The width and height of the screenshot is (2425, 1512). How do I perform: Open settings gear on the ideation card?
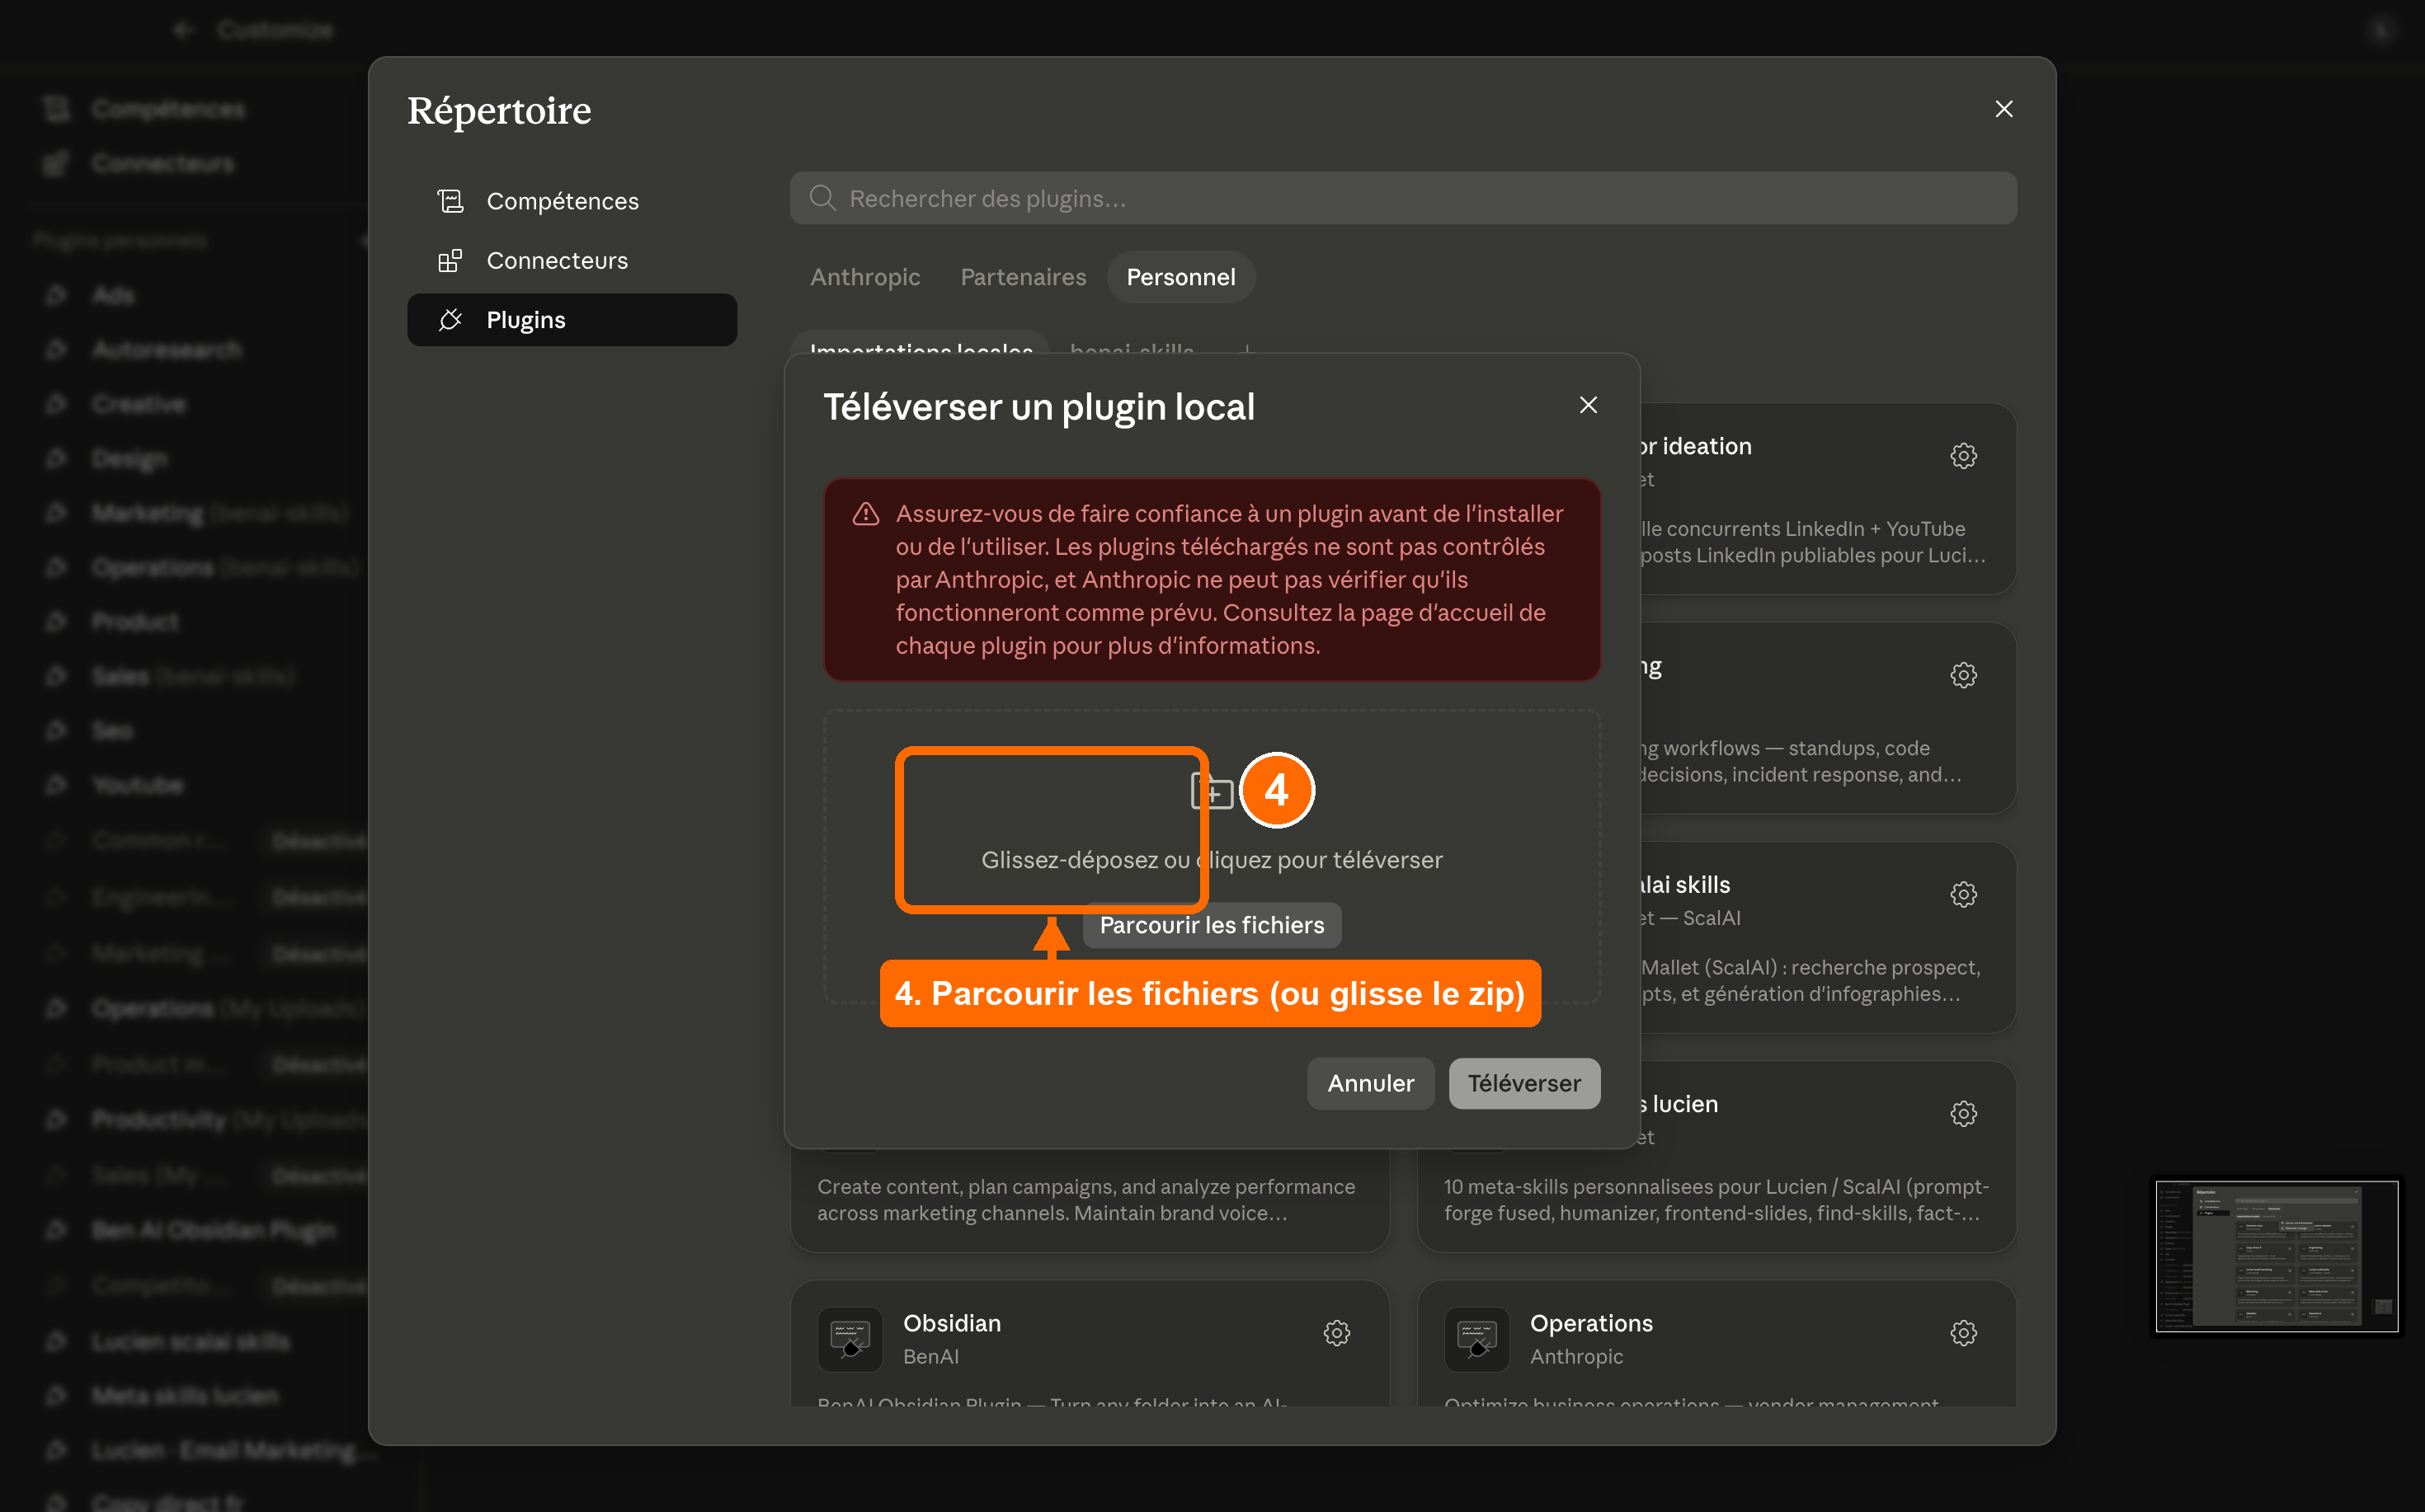click(x=1963, y=456)
